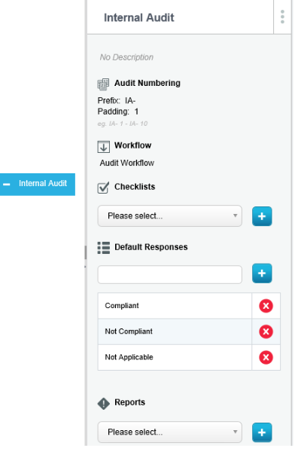Image resolution: width=295 pixels, height=449 pixels.
Task: Click the Prefix: IA- value
Action: tap(117, 101)
